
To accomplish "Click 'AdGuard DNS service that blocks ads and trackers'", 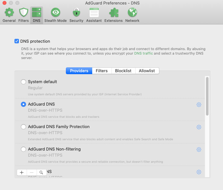I will coord(64,117).
